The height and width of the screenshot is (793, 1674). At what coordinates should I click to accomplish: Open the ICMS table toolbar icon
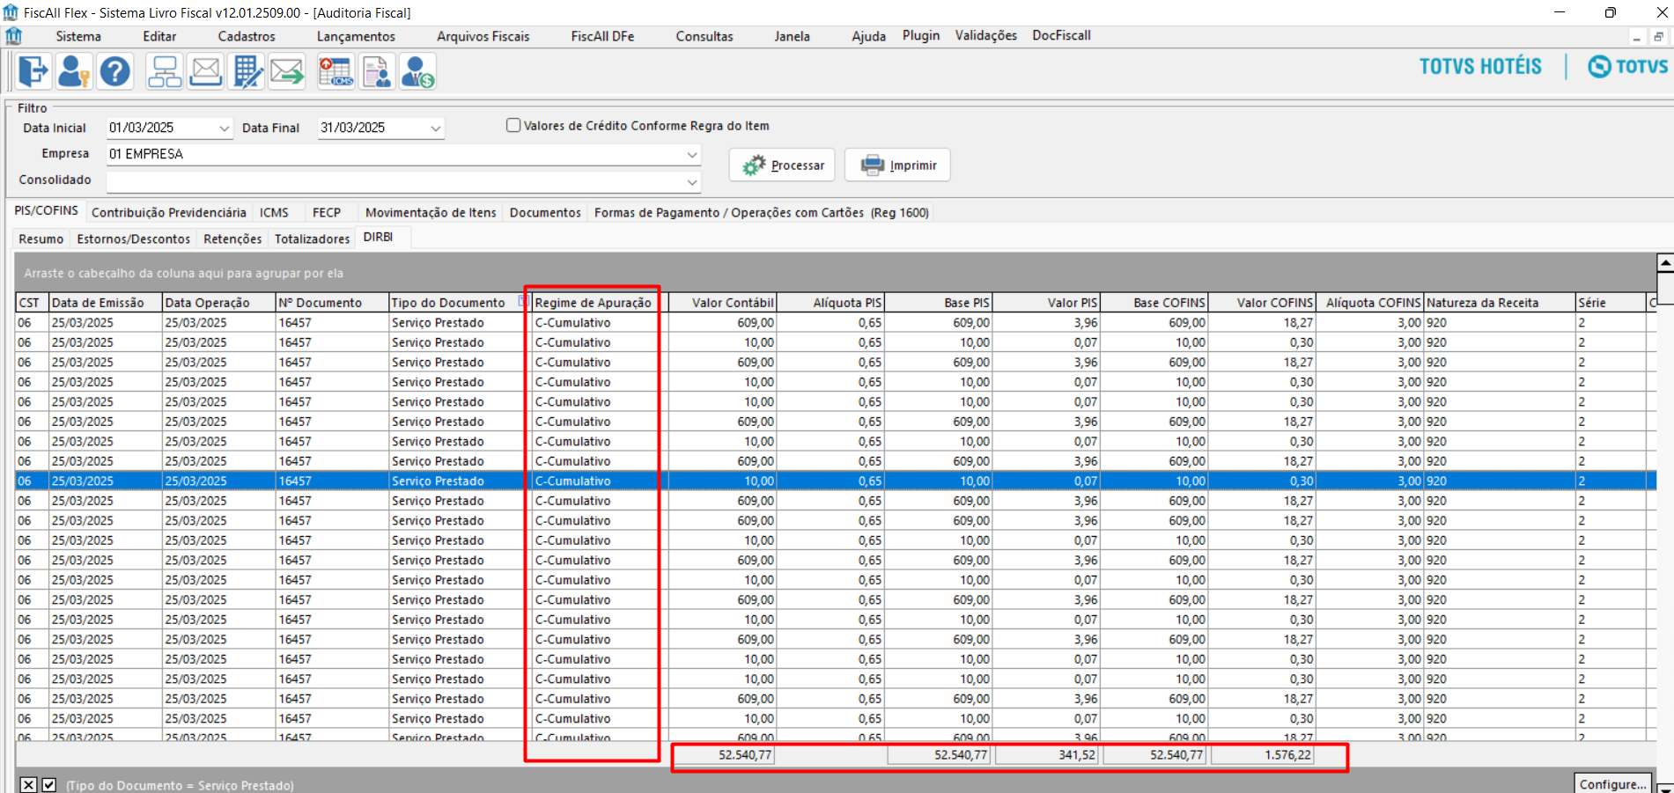pos(336,71)
